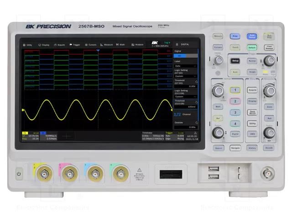
Task: Toggle channel 3 button
Action: (x=235, y=113)
